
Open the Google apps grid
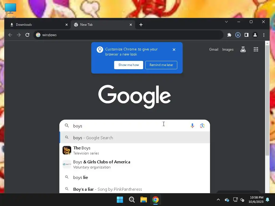(x=256, y=49)
